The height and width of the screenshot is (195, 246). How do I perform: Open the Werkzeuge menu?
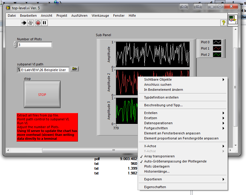coord(100,16)
